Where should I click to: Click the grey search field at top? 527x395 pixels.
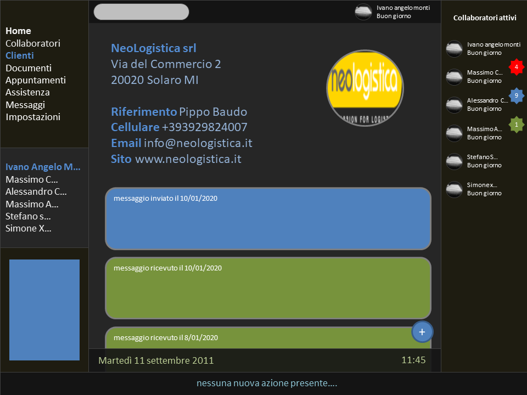[x=141, y=12]
